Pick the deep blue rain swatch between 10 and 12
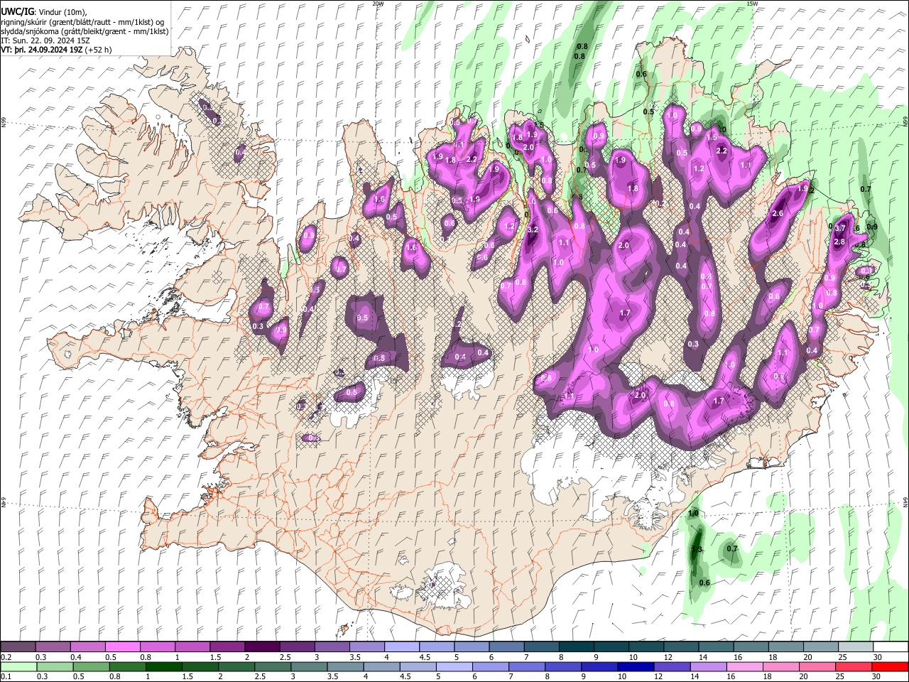 (x=634, y=666)
